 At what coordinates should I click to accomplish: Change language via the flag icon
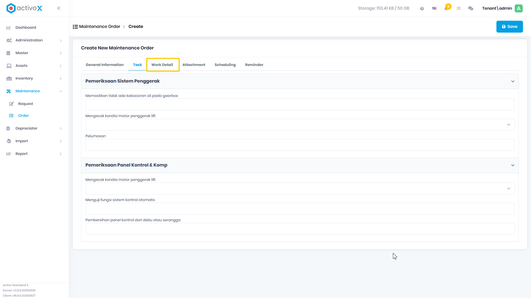(x=434, y=8)
